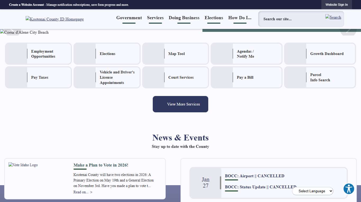This screenshot has height=202, width=361.
Task: Open the Government menu
Action: [129, 18]
